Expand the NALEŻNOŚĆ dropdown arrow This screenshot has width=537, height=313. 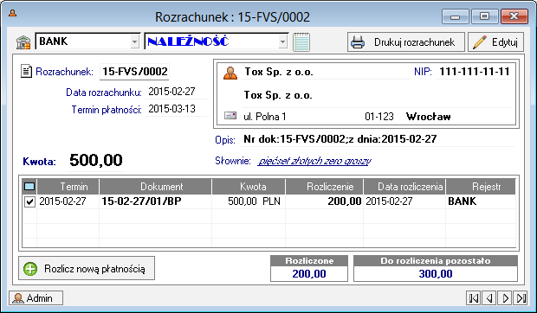pos(283,42)
